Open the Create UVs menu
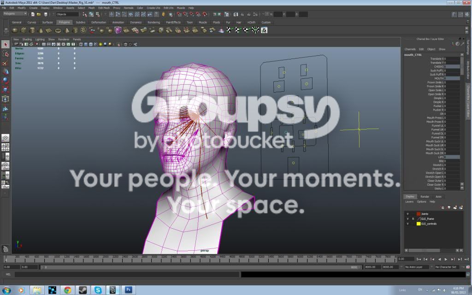The width and height of the screenshot is (472, 295). [x=153, y=8]
